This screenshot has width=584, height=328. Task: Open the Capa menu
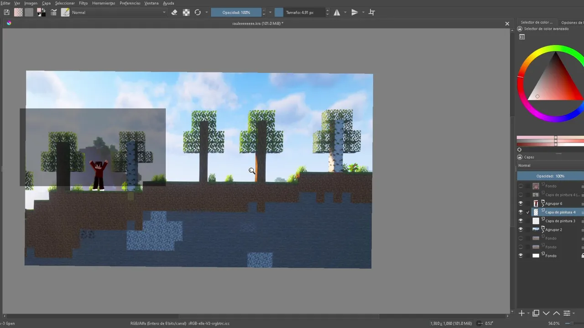46,3
